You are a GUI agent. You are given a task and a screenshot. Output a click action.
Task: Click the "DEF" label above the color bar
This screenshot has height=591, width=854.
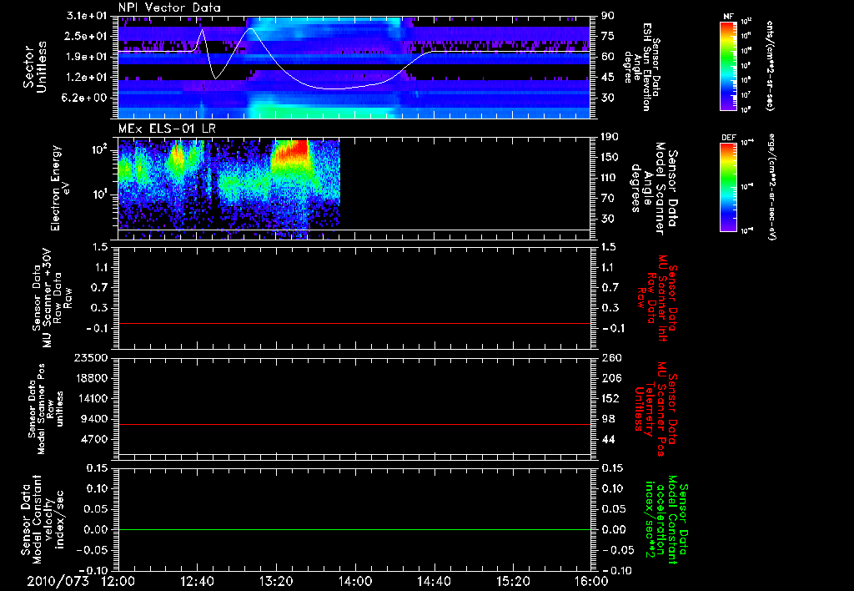pos(729,138)
